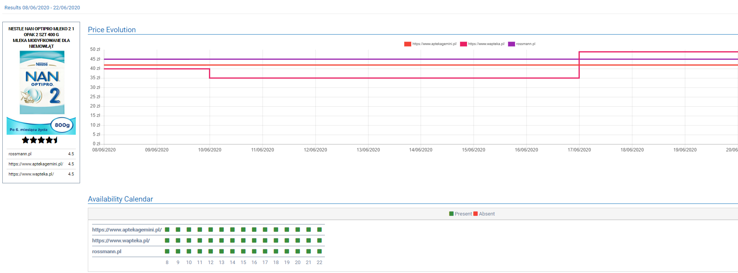
Task: Click the pink wapteka legend swatch
Action: pyautogui.click(x=463, y=44)
